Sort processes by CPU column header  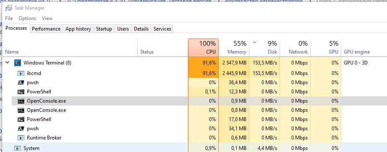(204, 48)
